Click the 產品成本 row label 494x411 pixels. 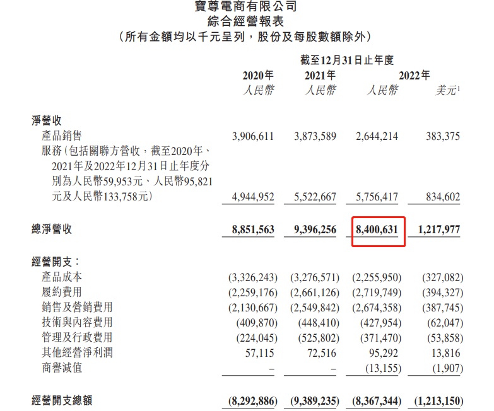[62, 277]
